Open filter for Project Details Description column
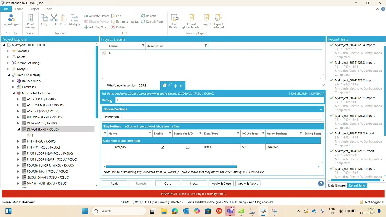 point(206,46)
